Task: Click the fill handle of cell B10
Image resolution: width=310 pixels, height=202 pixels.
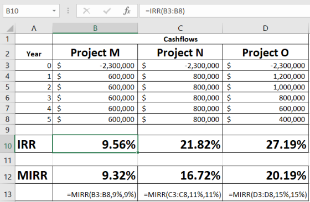Action: [x=138, y=152]
